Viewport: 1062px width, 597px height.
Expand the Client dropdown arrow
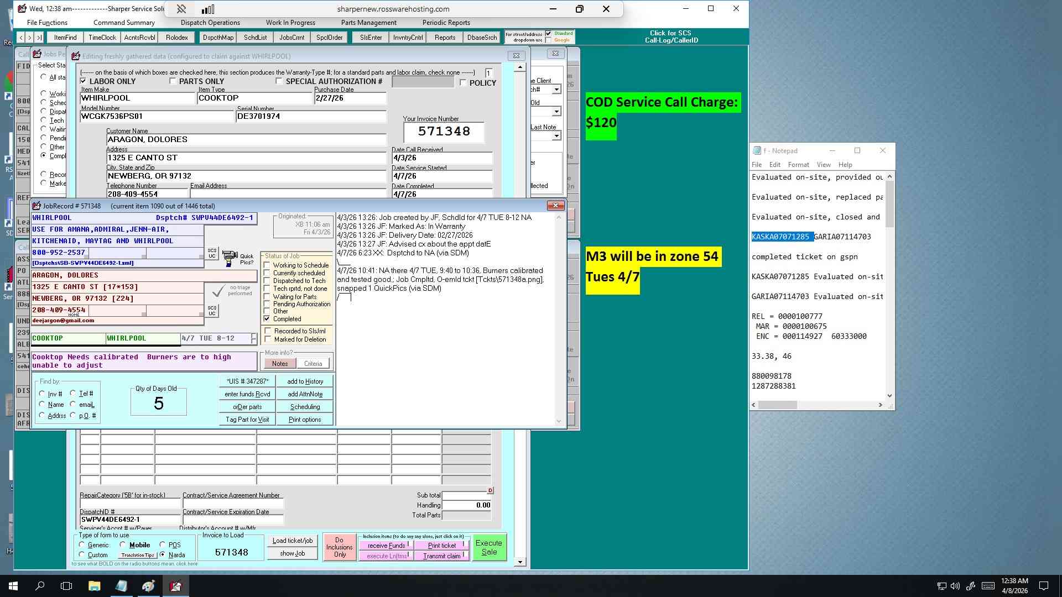(x=556, y=90)
